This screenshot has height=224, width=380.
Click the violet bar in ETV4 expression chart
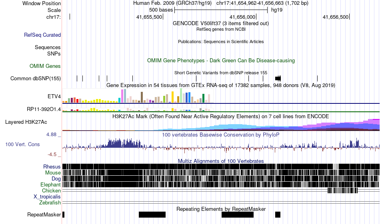[122, 96]
